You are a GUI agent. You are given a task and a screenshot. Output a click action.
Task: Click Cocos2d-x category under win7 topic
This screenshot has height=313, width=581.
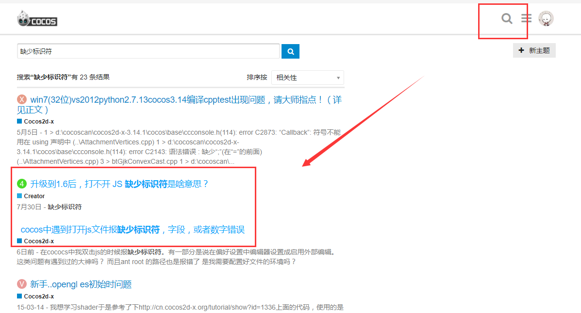(x=35, y=121)
